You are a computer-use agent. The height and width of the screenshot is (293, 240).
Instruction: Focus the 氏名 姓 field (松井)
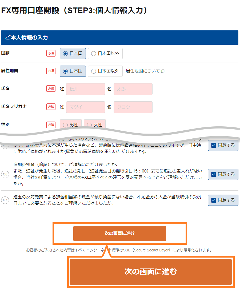click(86, 89)
